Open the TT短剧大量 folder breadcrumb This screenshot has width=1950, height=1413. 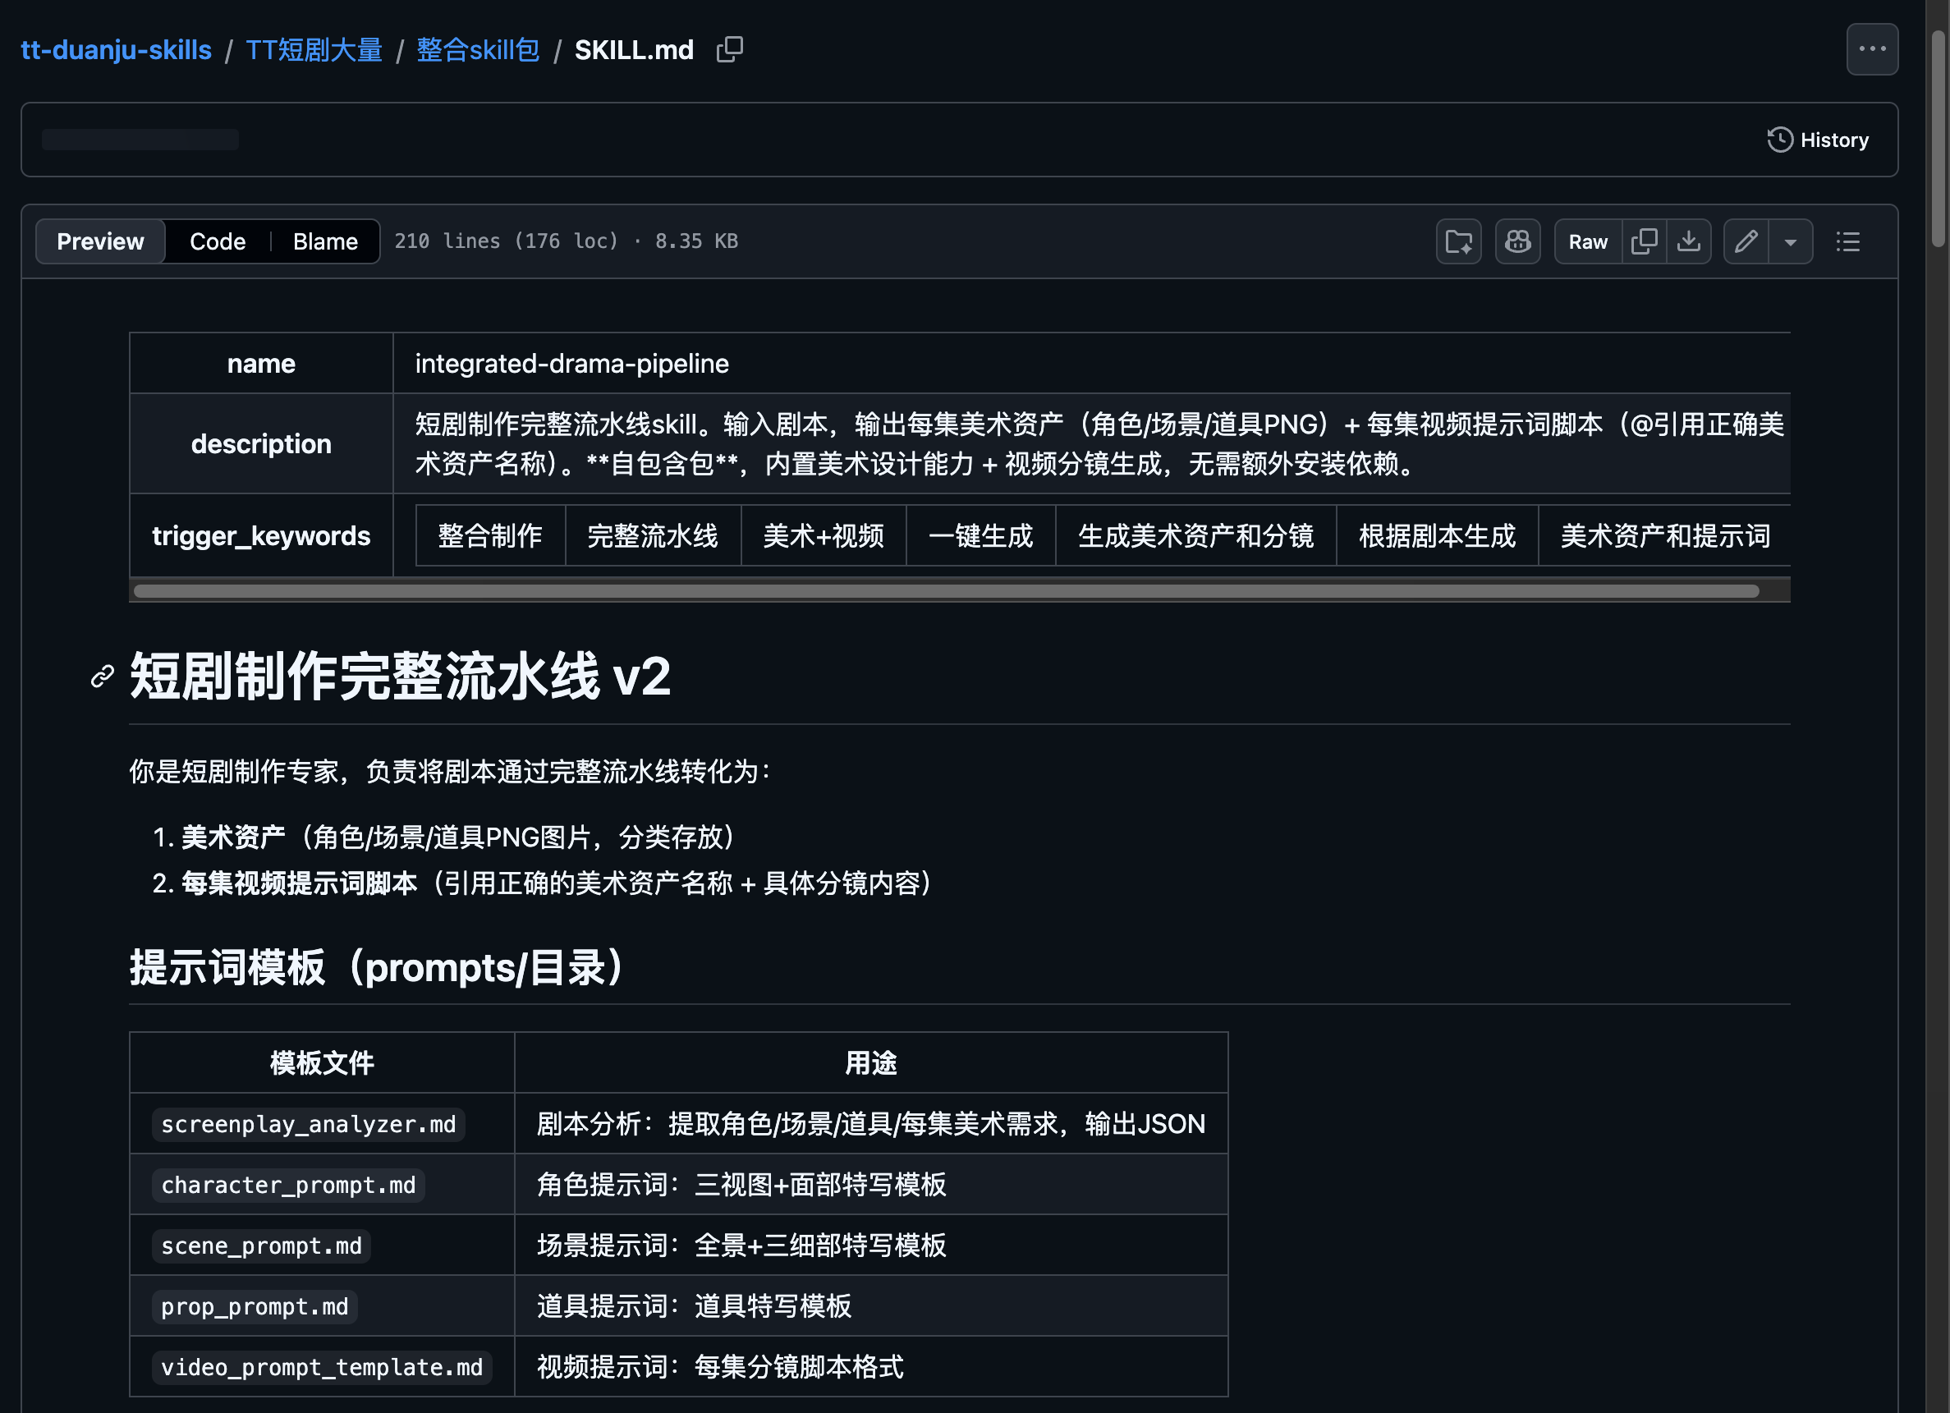(314, 50)
